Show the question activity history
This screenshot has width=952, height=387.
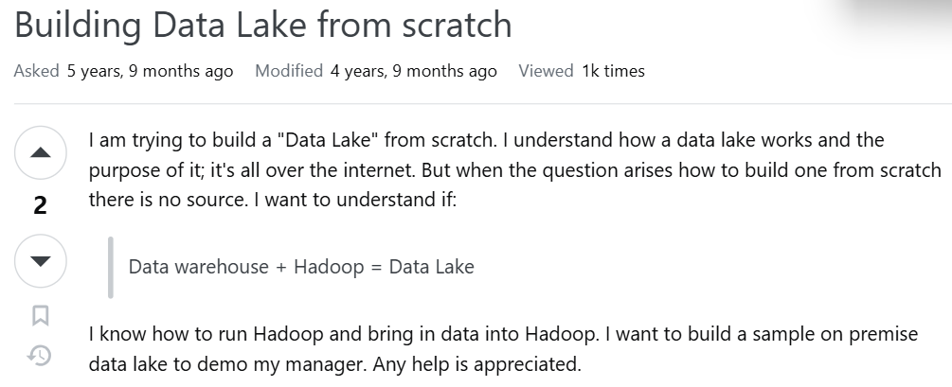point(40,356)
